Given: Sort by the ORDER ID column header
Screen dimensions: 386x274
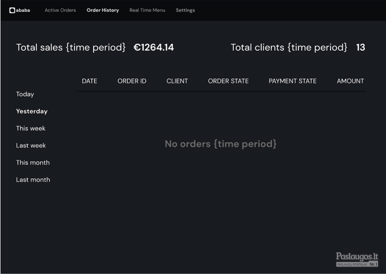Looking at the screenshot, I should 132,81.
